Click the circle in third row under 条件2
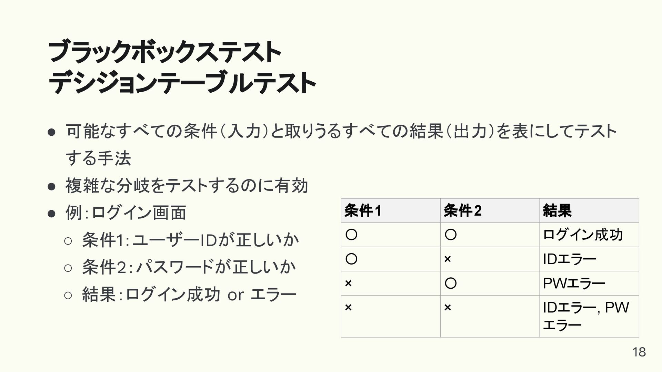 (451, 283)
